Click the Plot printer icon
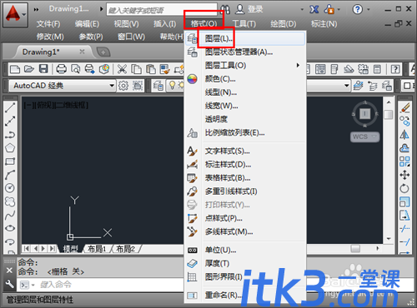417x308 pixels. coord(61,69)
